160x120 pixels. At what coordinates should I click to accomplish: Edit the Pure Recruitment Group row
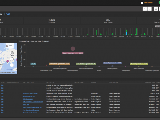[2, 110]
